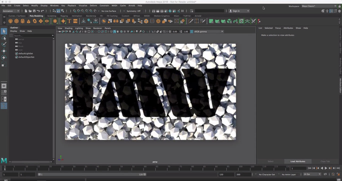Click the SVG import shelf icon

pos(75,21)
